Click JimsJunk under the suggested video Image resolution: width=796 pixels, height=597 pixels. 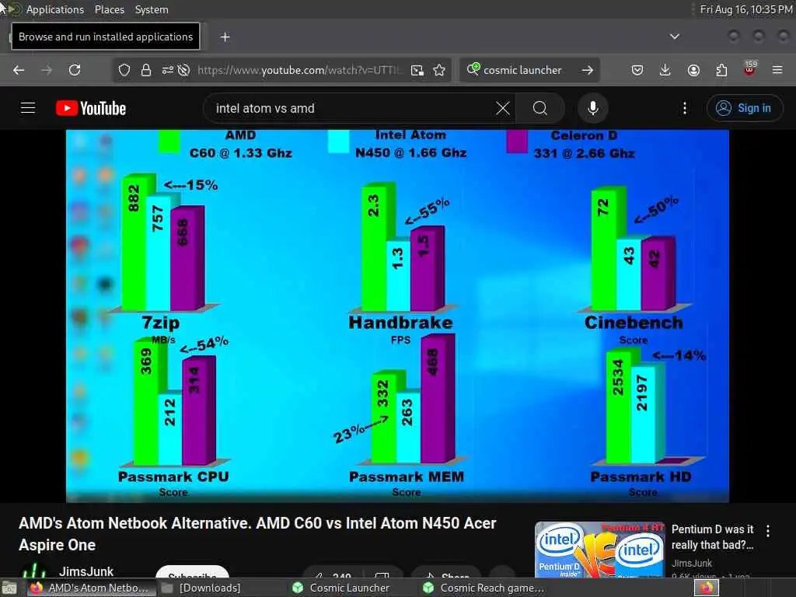(691, 563)
